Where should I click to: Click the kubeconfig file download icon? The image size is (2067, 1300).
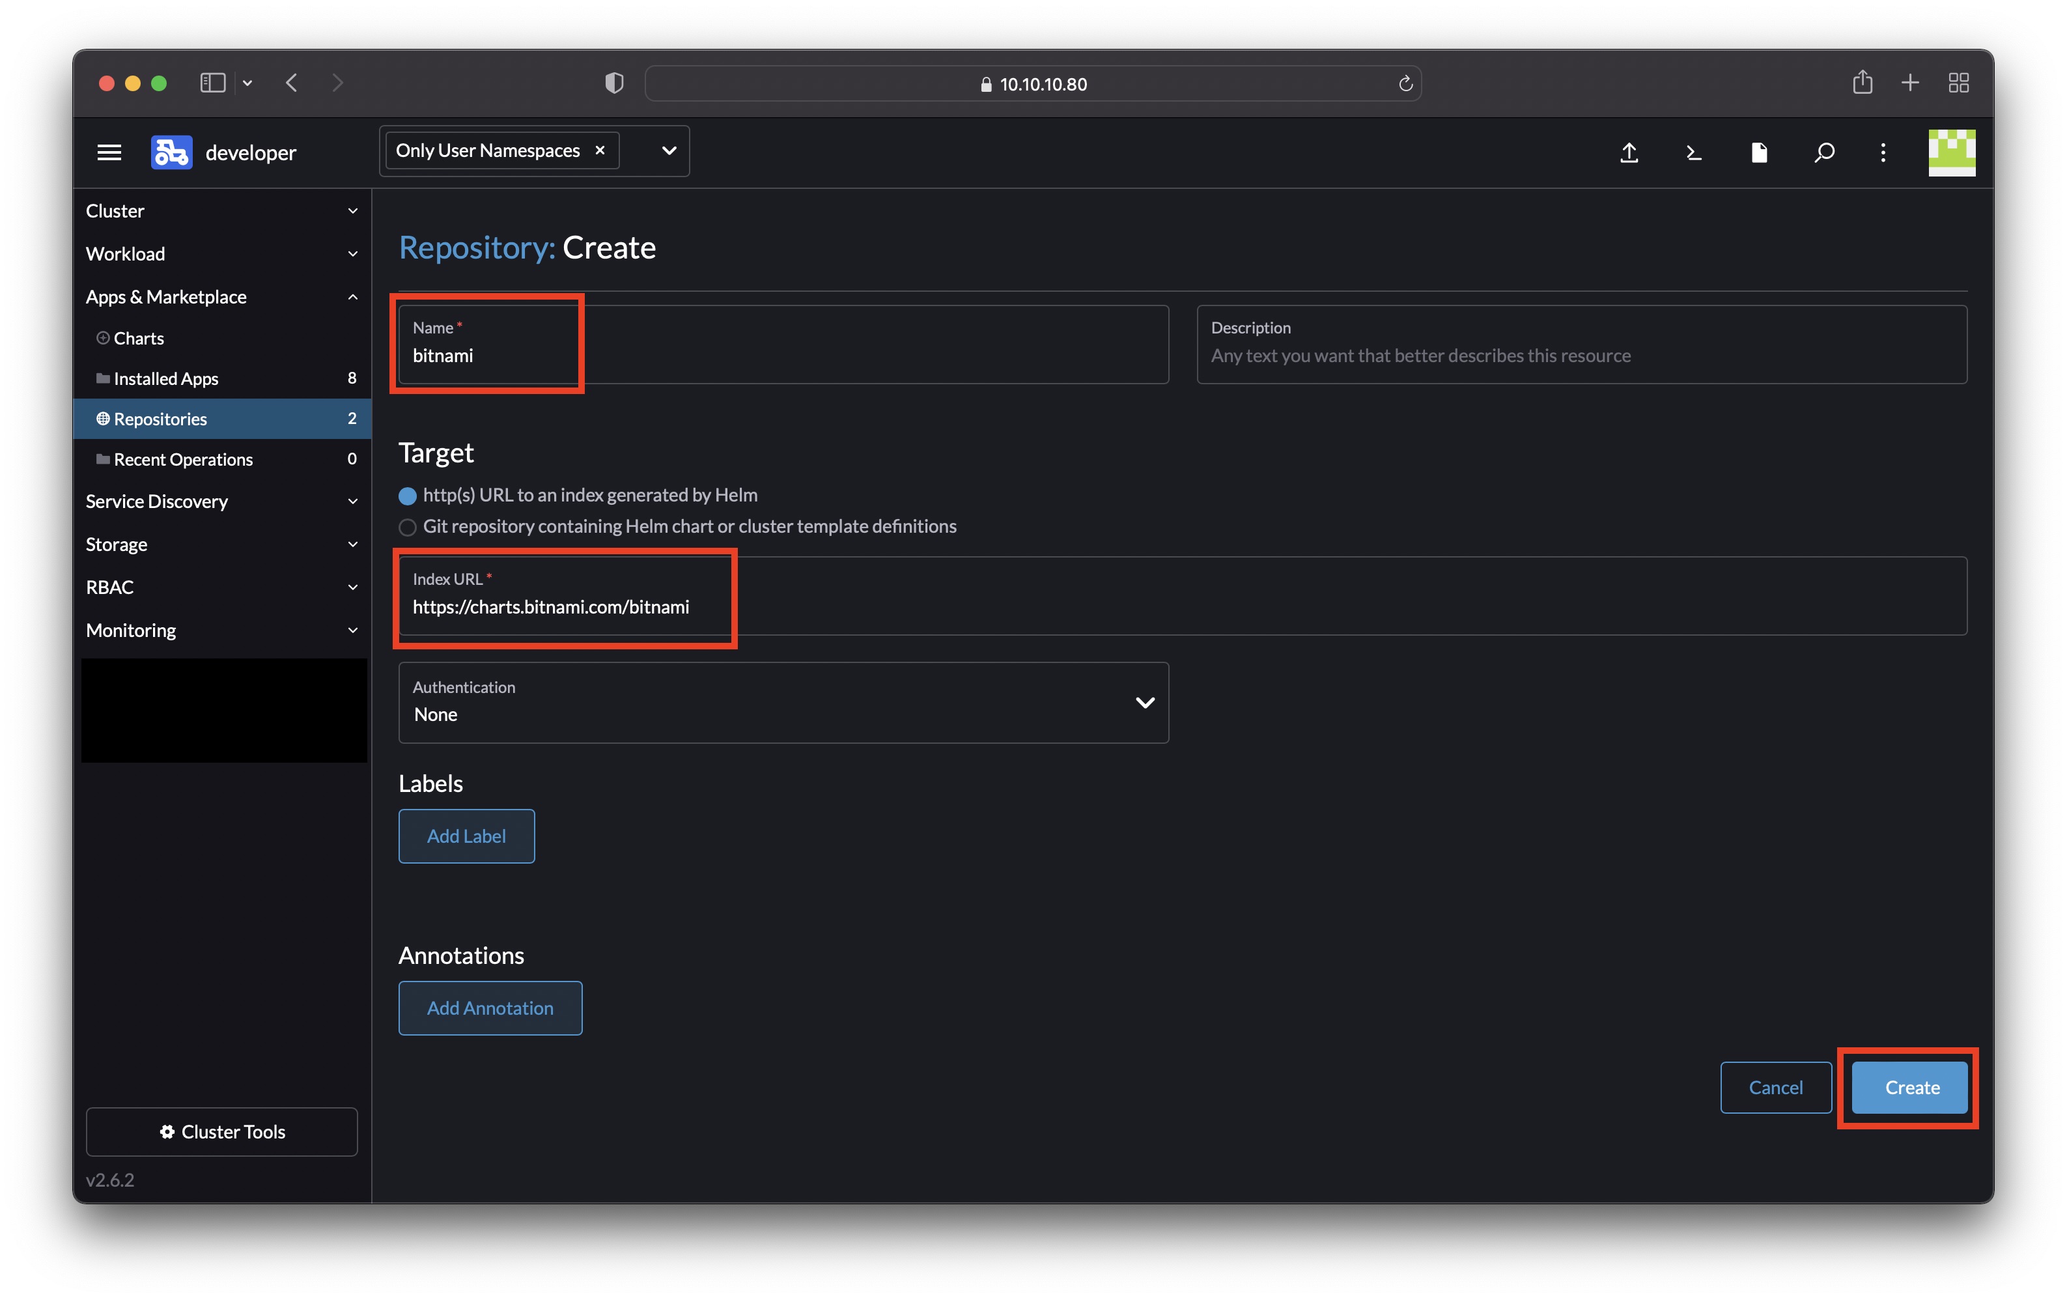pyautogui.click(x=1759, y=153)
